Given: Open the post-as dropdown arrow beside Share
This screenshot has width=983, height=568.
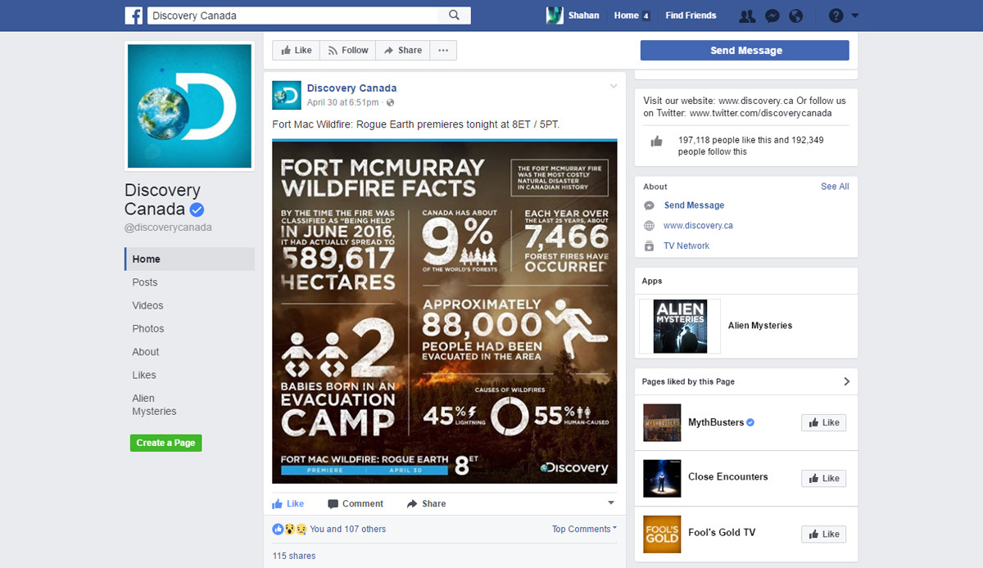Looking at the screenshot, I should click(610, 503).
